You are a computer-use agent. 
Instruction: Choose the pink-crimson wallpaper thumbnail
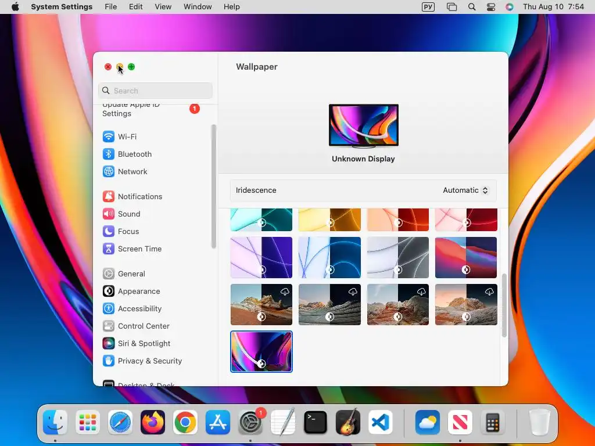[x=466, y=220]
